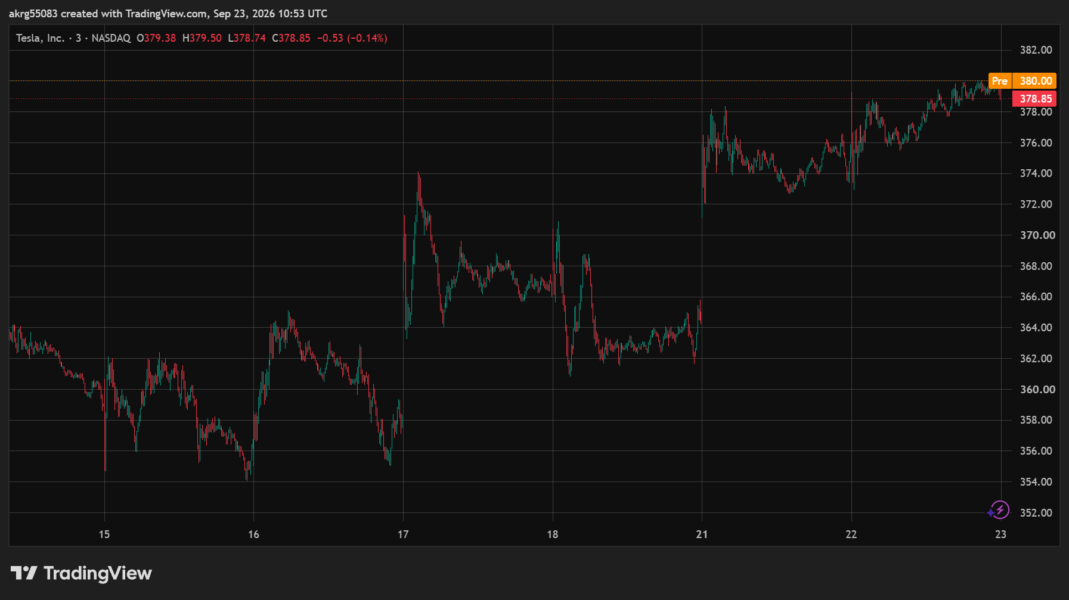This screenshot has width=1069, height=600.
Task: Click the date label 15 on time axis
Action: tap(104, 534)
